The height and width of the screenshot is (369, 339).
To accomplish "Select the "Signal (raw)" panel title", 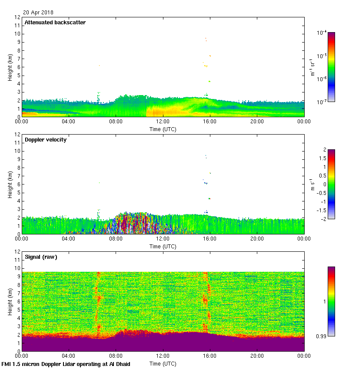I will 41,257.
